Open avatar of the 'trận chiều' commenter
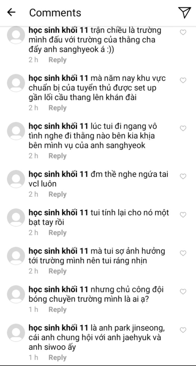This screenshot has width=196, height=366. [x=16, y=35]
